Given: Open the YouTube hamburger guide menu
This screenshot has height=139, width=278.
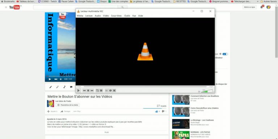Looking at the screenshot, I should 6,7.
